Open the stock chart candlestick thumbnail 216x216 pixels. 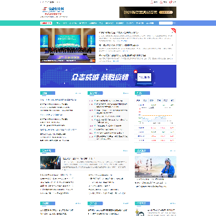point(50,163)
